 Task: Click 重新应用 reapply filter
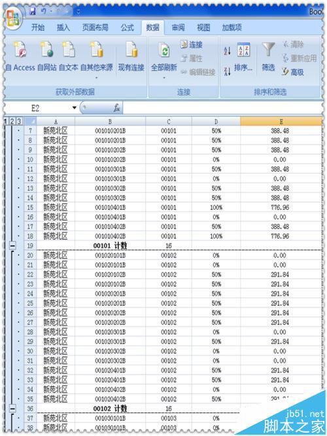click(300, 58)
